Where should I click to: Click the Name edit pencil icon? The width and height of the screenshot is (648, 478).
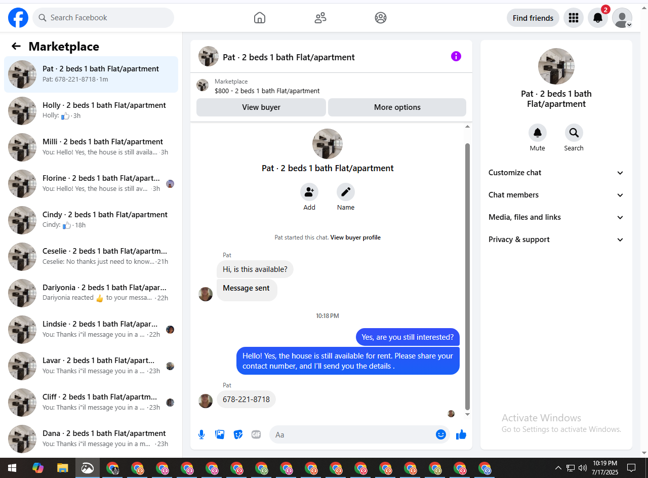coord(346,192)
